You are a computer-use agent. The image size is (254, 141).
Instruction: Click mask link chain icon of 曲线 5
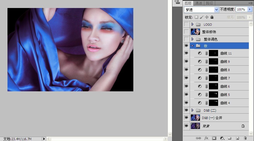click(x=206, y=94)
